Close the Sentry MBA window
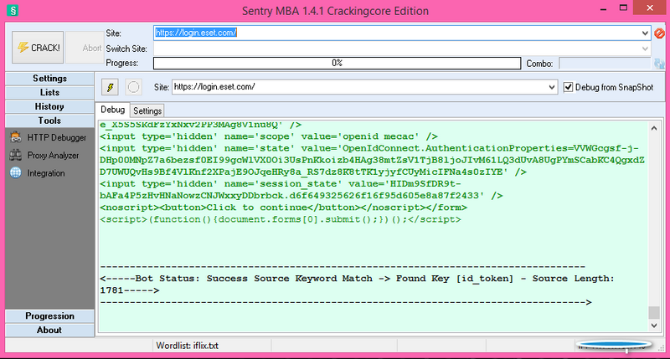The image size is (670, 359). (x=650, y=8)
